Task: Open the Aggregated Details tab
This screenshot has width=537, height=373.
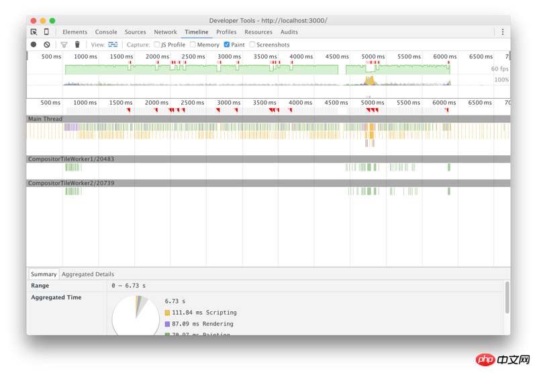Action: 88,274
